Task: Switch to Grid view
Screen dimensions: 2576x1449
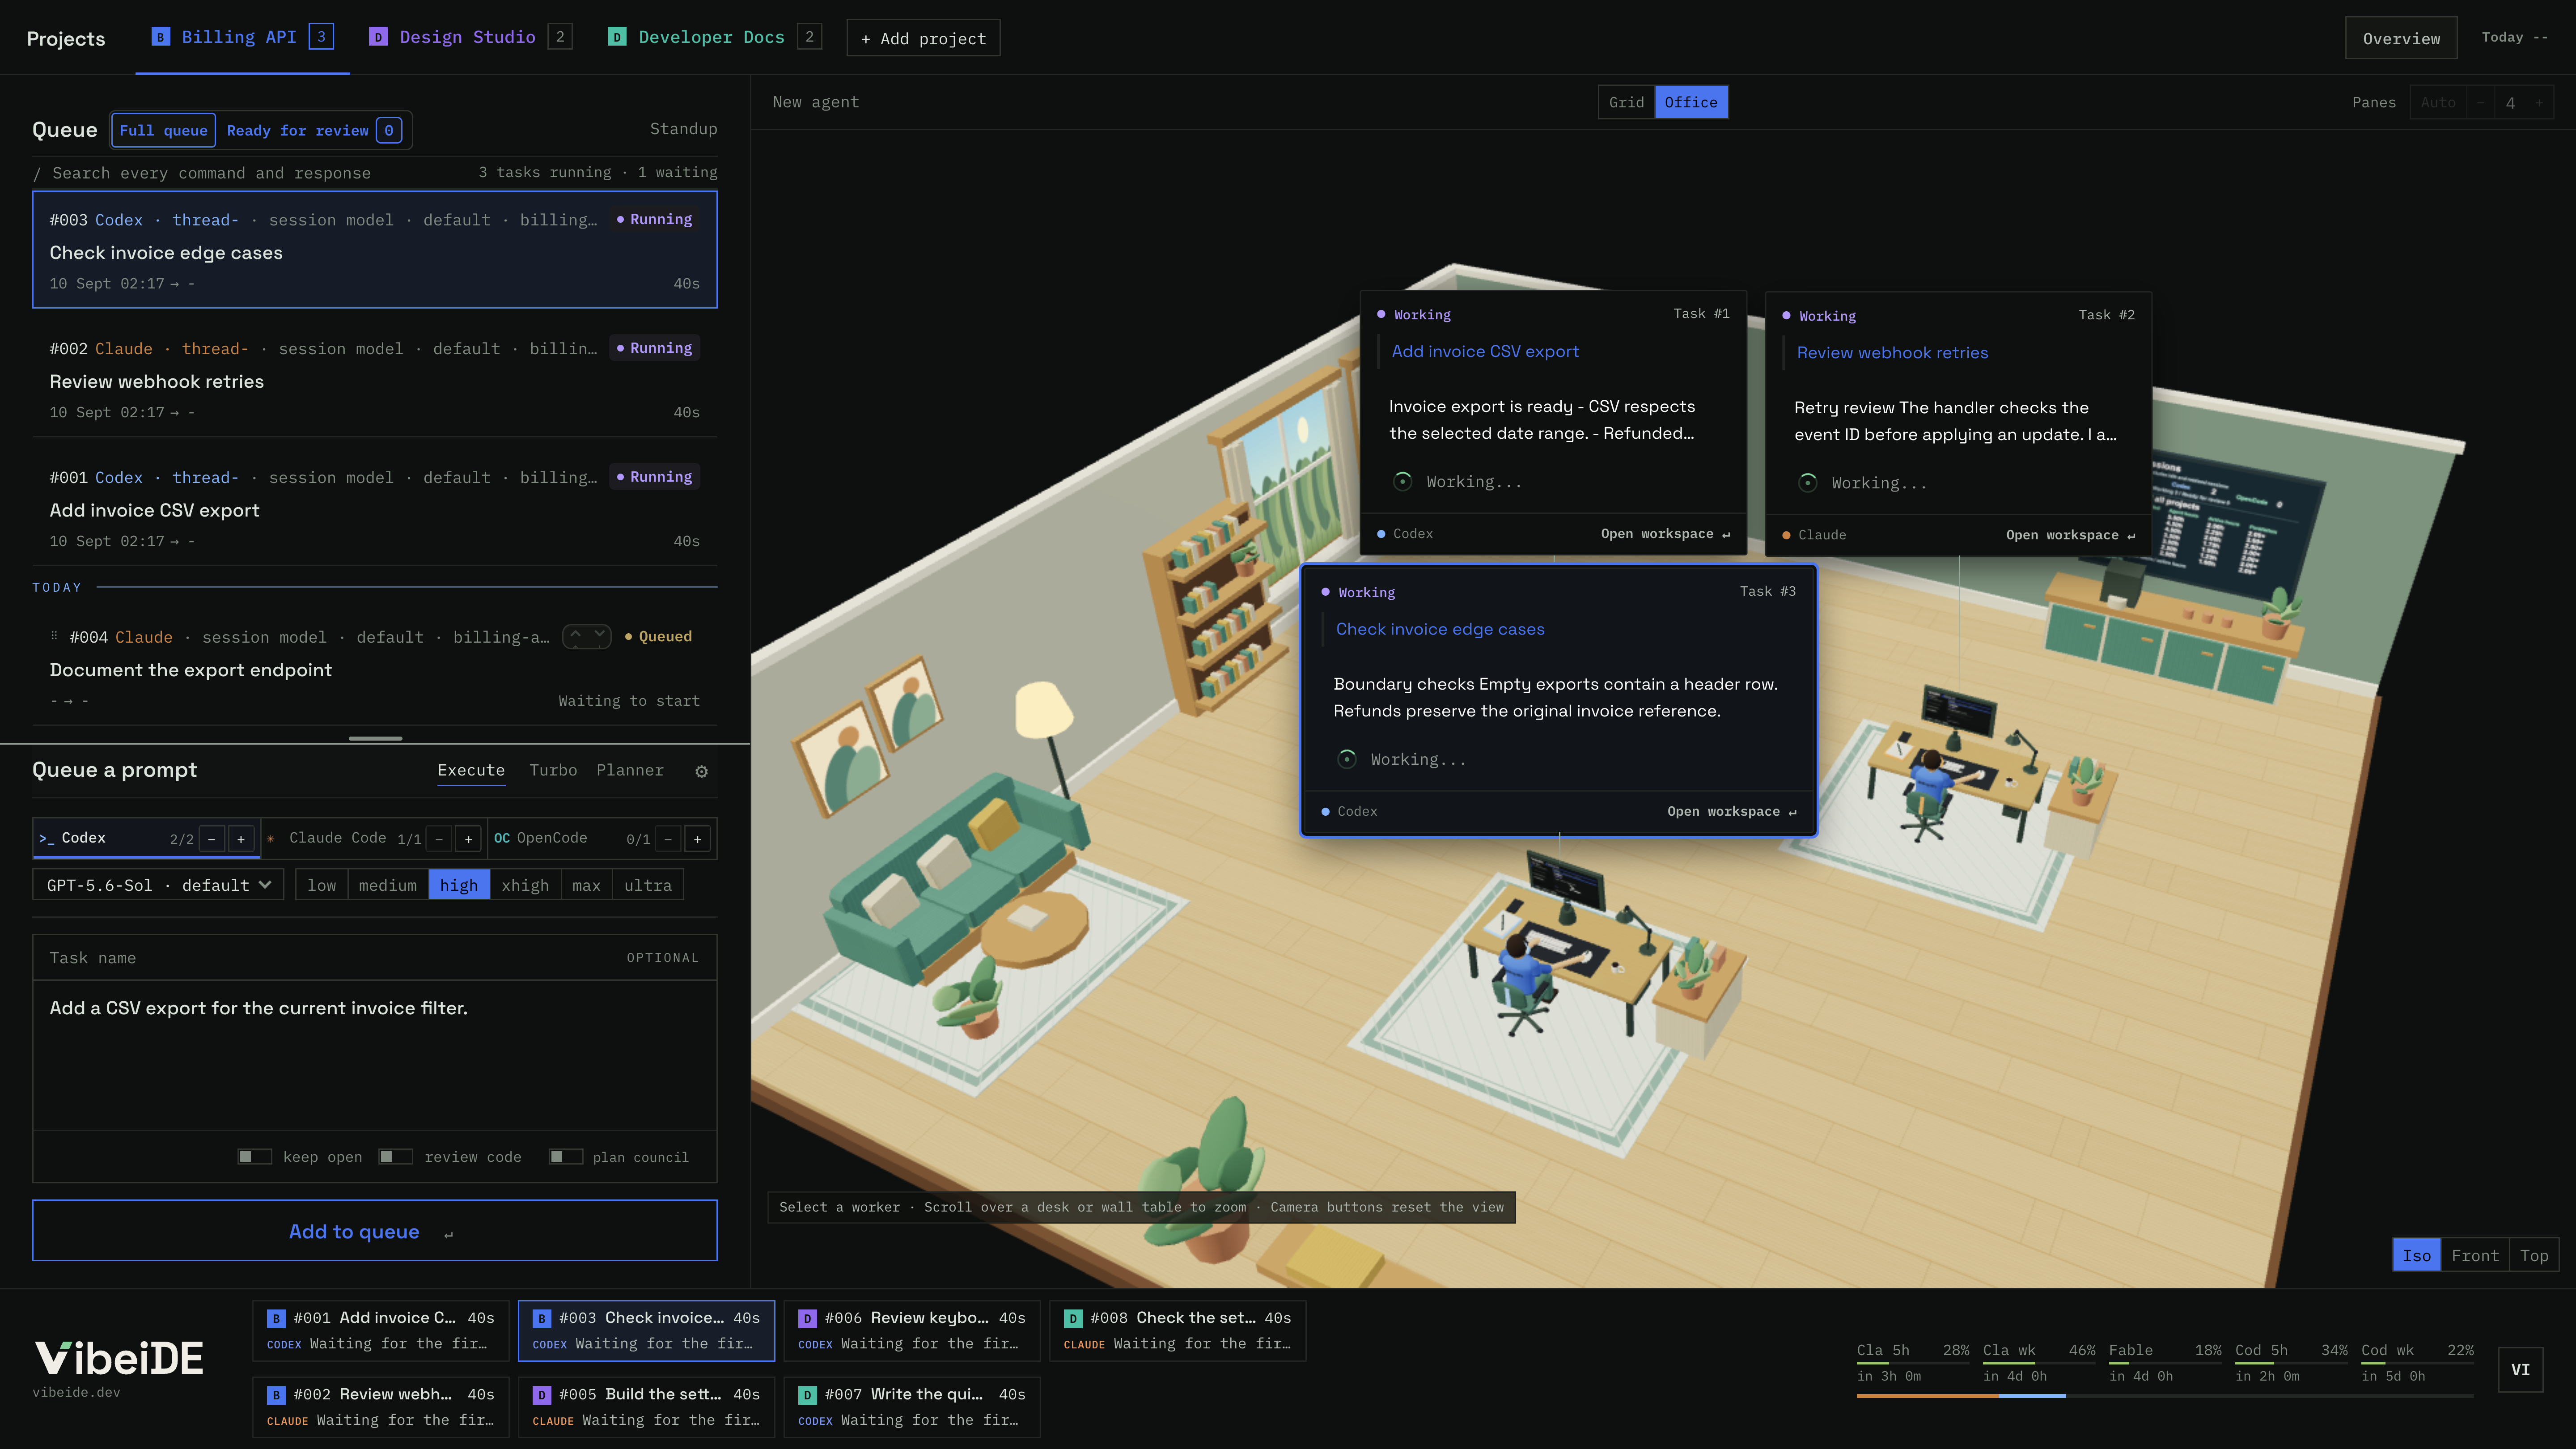Action: (1626, 102)
